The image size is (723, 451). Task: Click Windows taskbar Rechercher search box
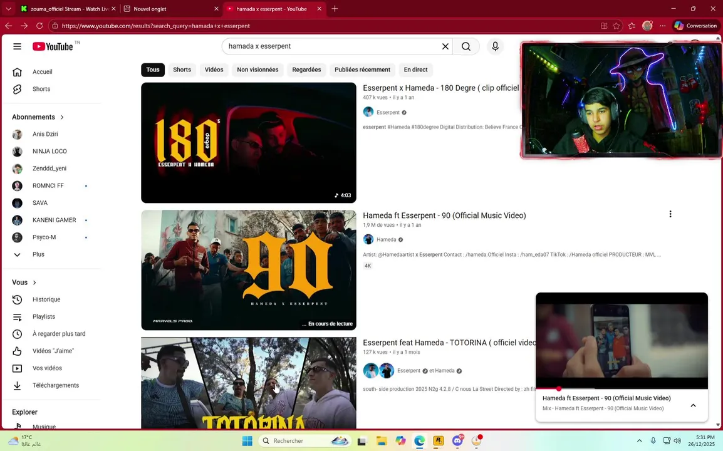point(304,441)
